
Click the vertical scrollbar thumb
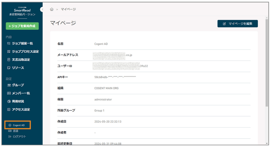(267, 63)
